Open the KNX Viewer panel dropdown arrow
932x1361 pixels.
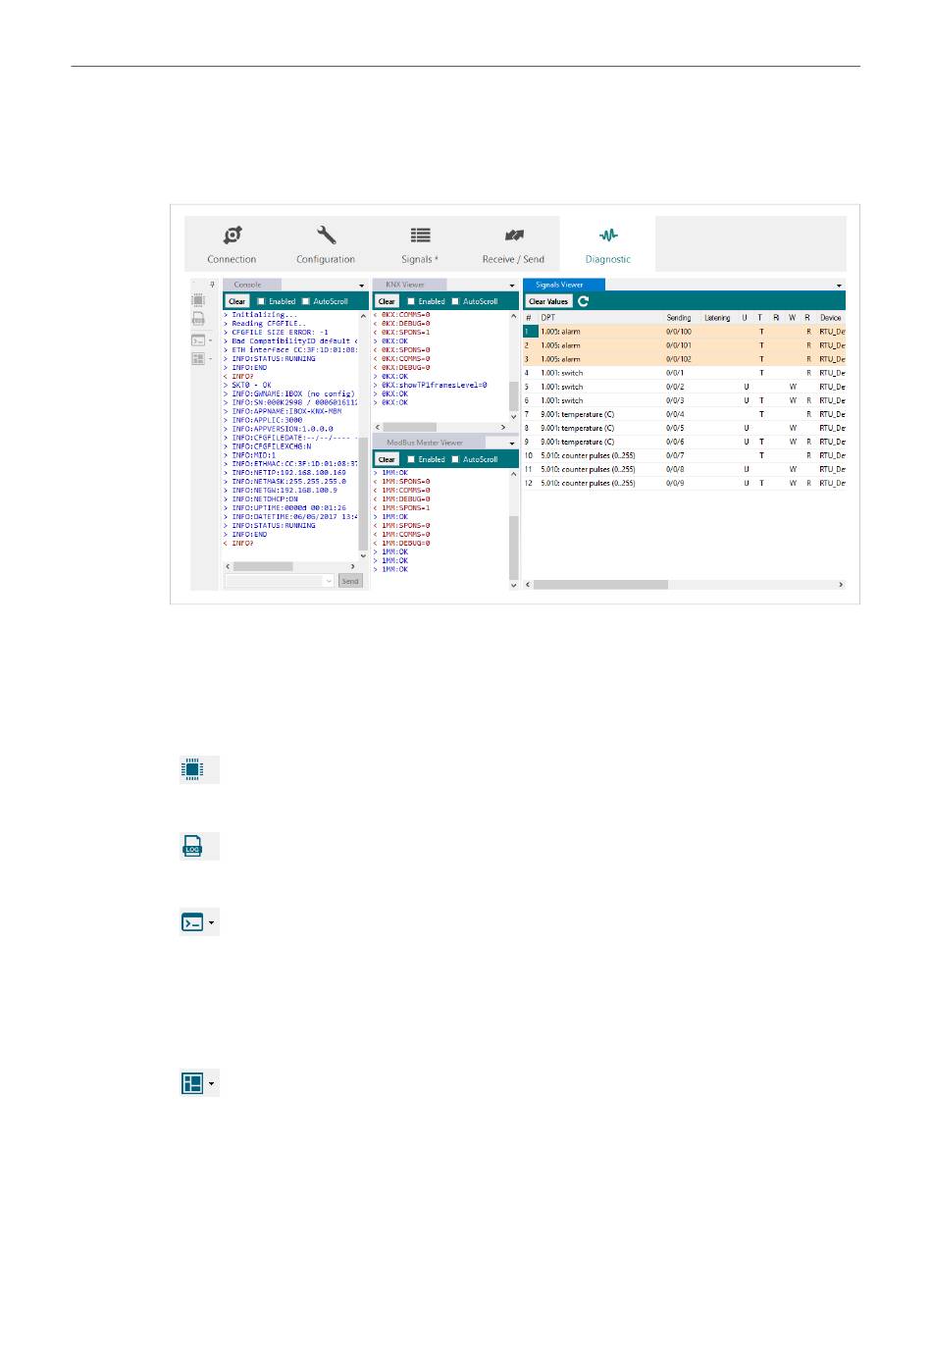[512, 286]
